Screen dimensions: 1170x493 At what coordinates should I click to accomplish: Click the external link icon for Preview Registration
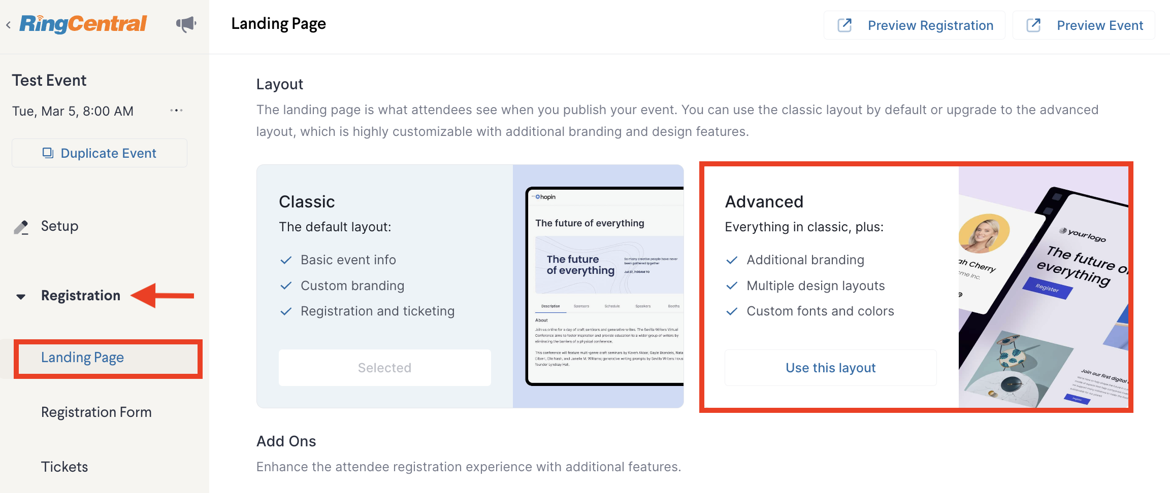coord(844,25)
